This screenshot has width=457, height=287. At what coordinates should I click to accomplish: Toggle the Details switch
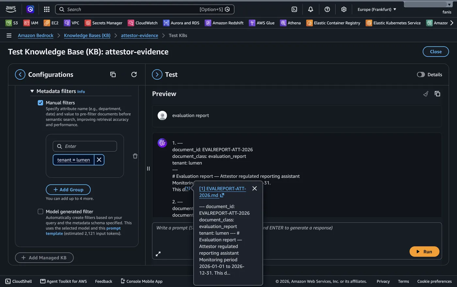click(421, 74)
